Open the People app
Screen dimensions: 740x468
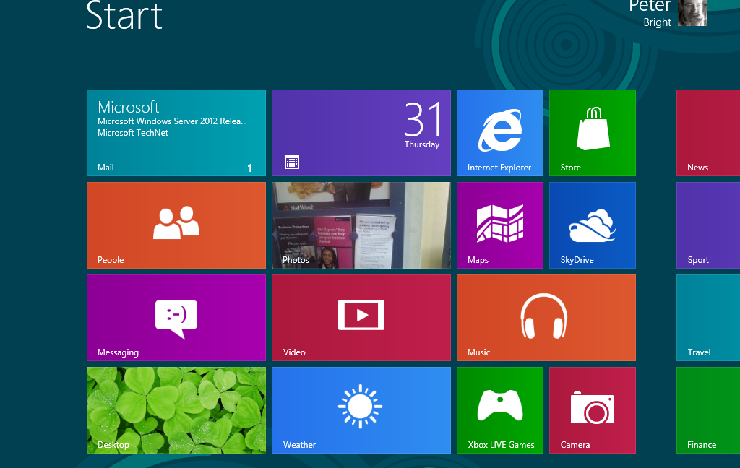point(176,225)
